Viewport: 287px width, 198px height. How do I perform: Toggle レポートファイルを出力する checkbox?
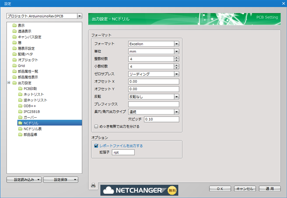(97, 146)
